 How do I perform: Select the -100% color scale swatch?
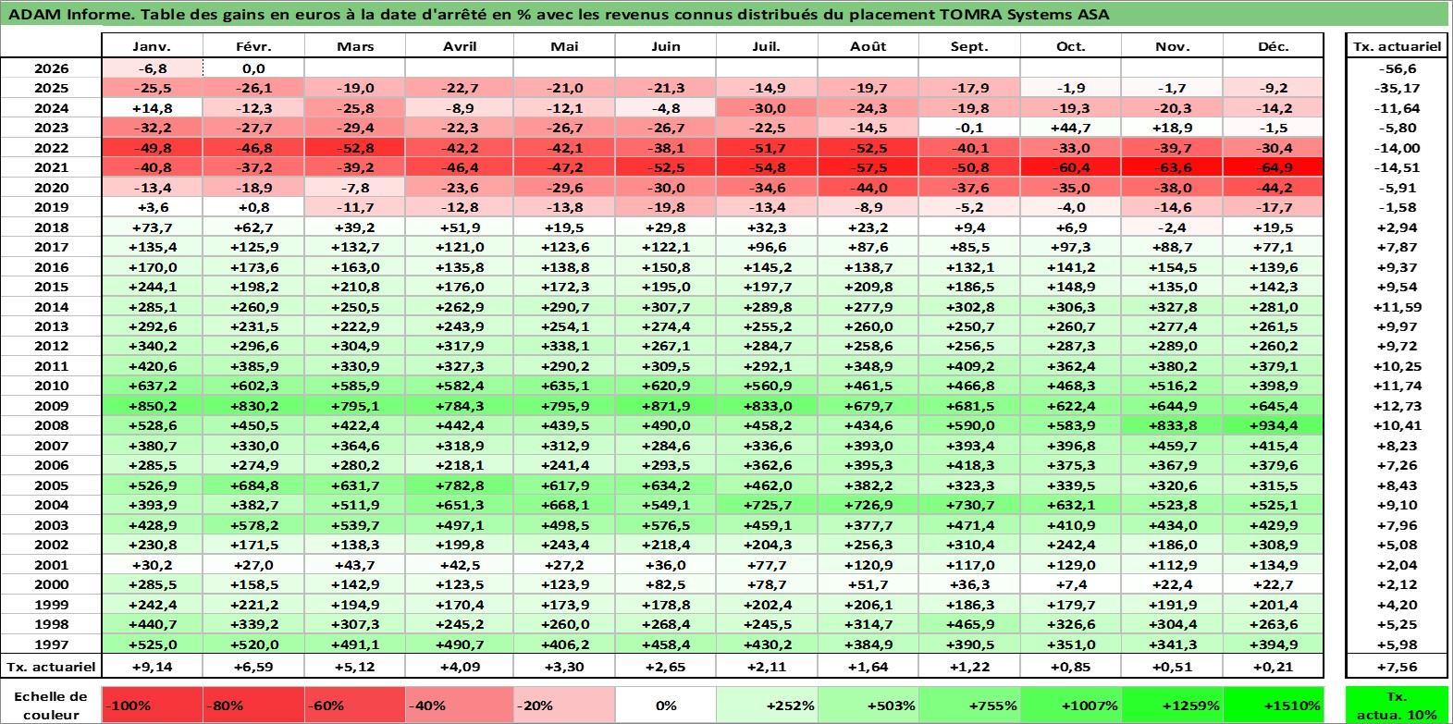153,705
